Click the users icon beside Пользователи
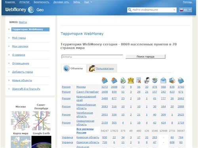Viewport: 198px width, 148px height. (x=92, y=68)
